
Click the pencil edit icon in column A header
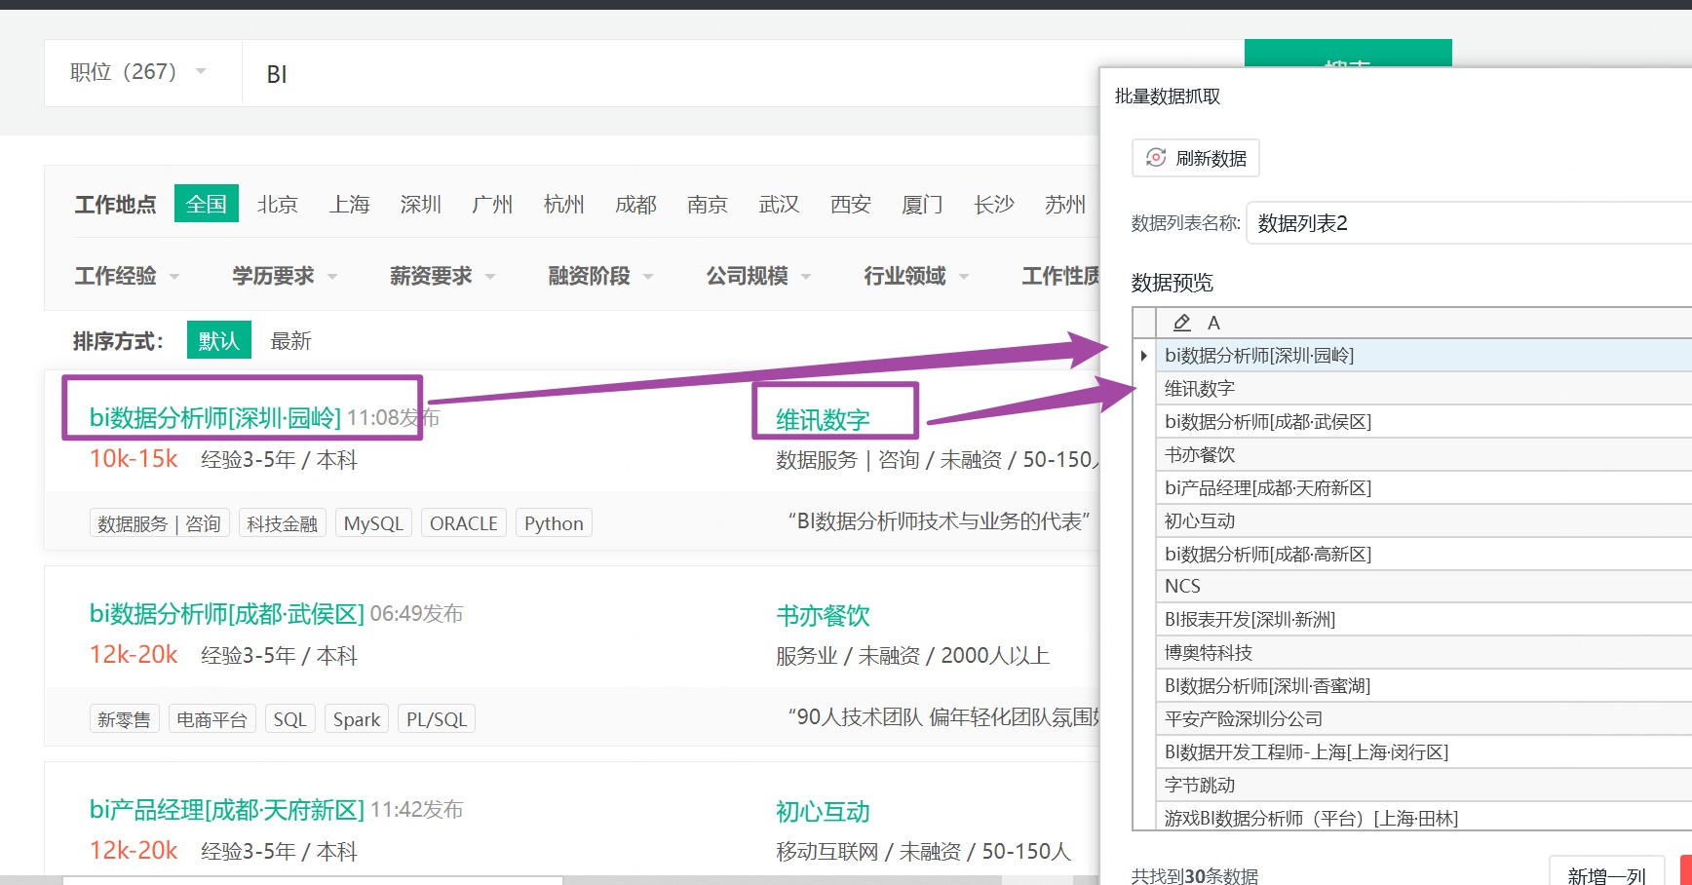point(1182,323)
